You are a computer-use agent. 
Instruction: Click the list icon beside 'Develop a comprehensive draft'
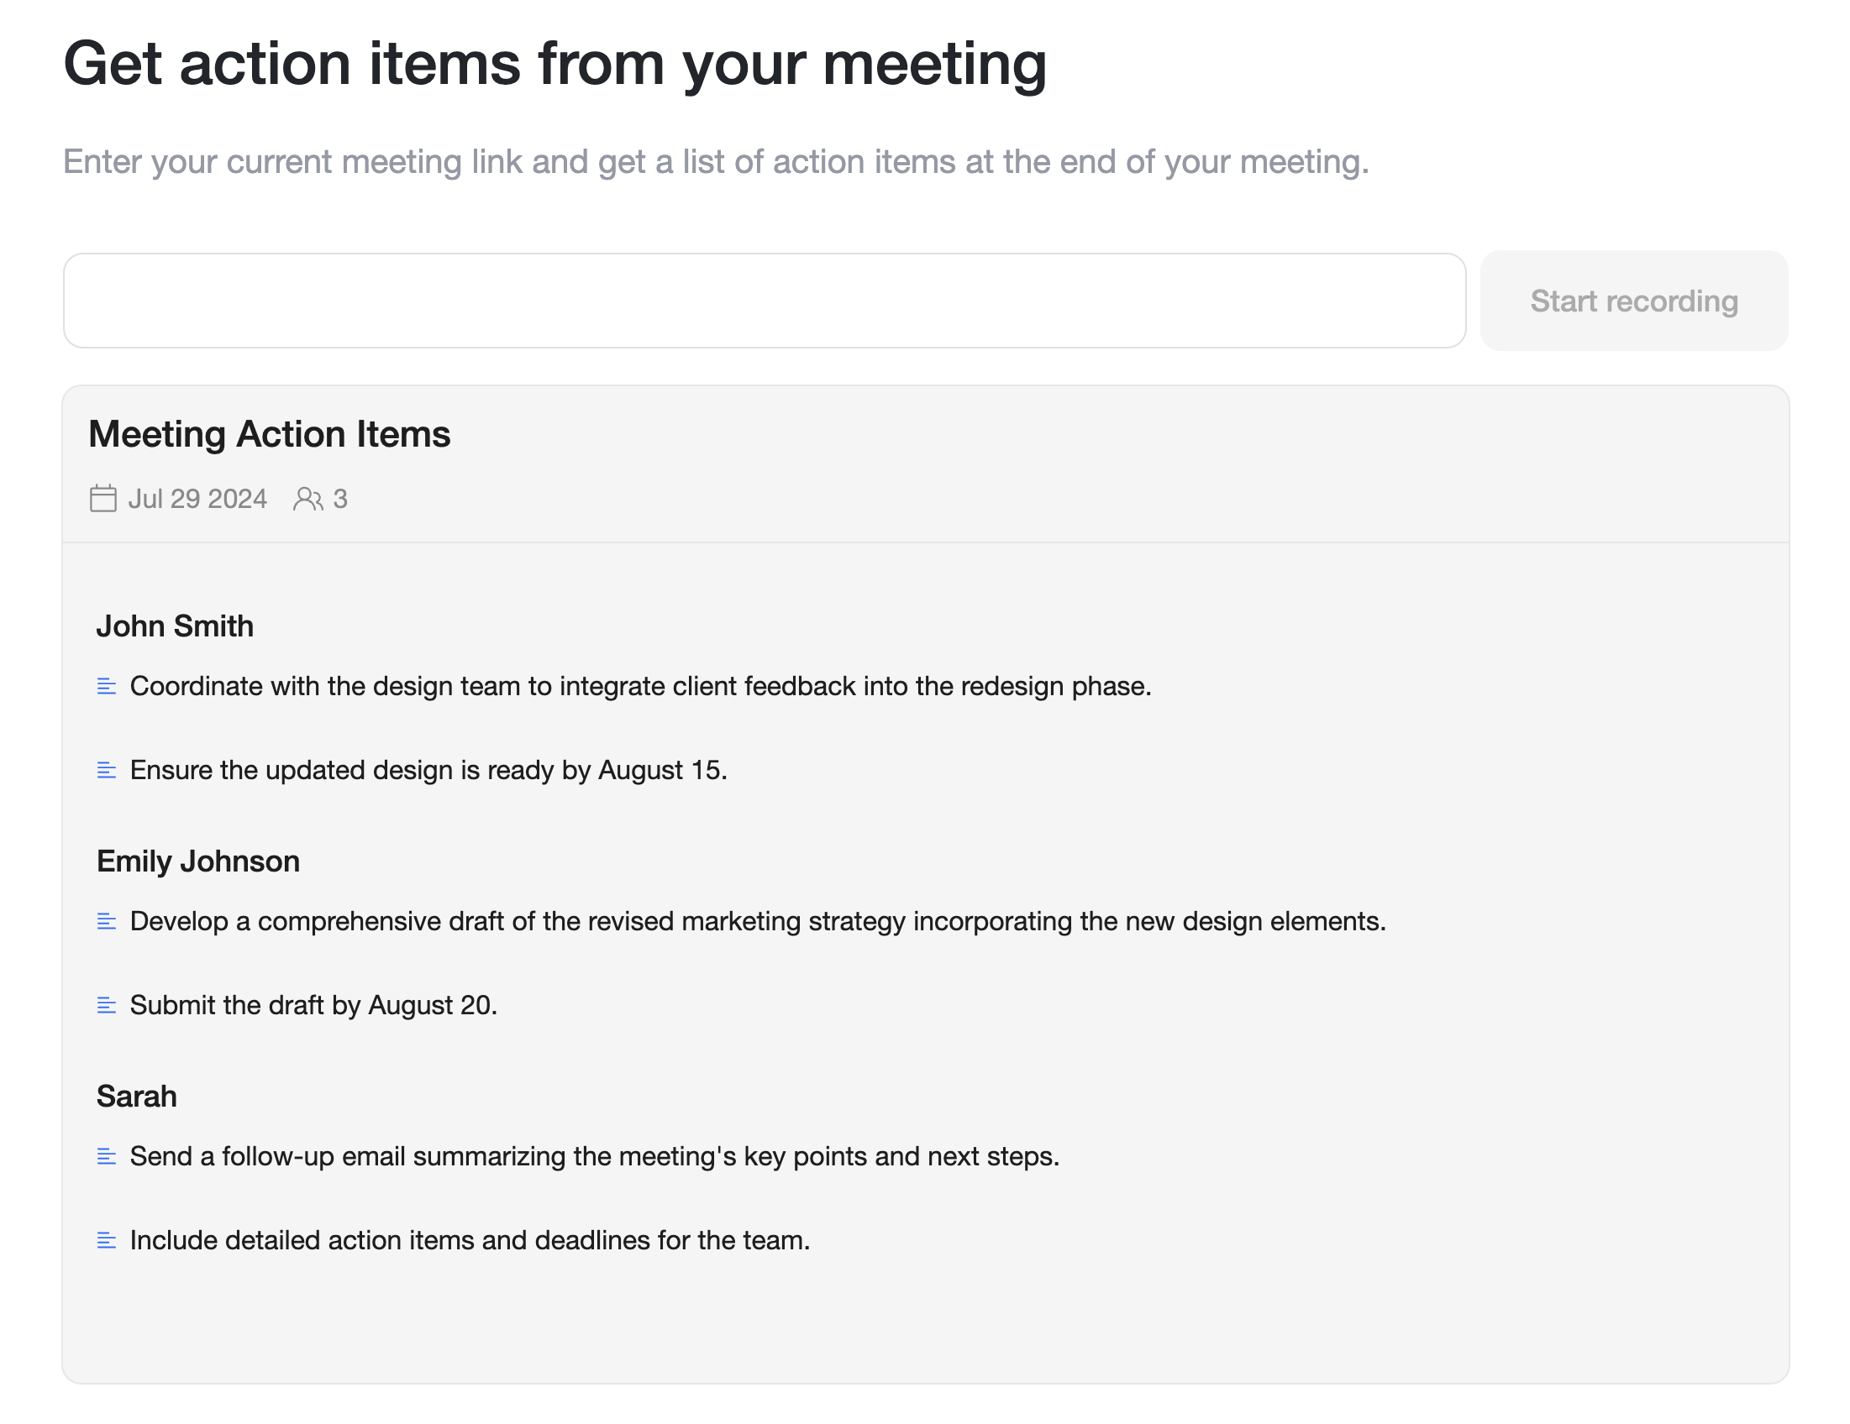click(x=107, y=921)
